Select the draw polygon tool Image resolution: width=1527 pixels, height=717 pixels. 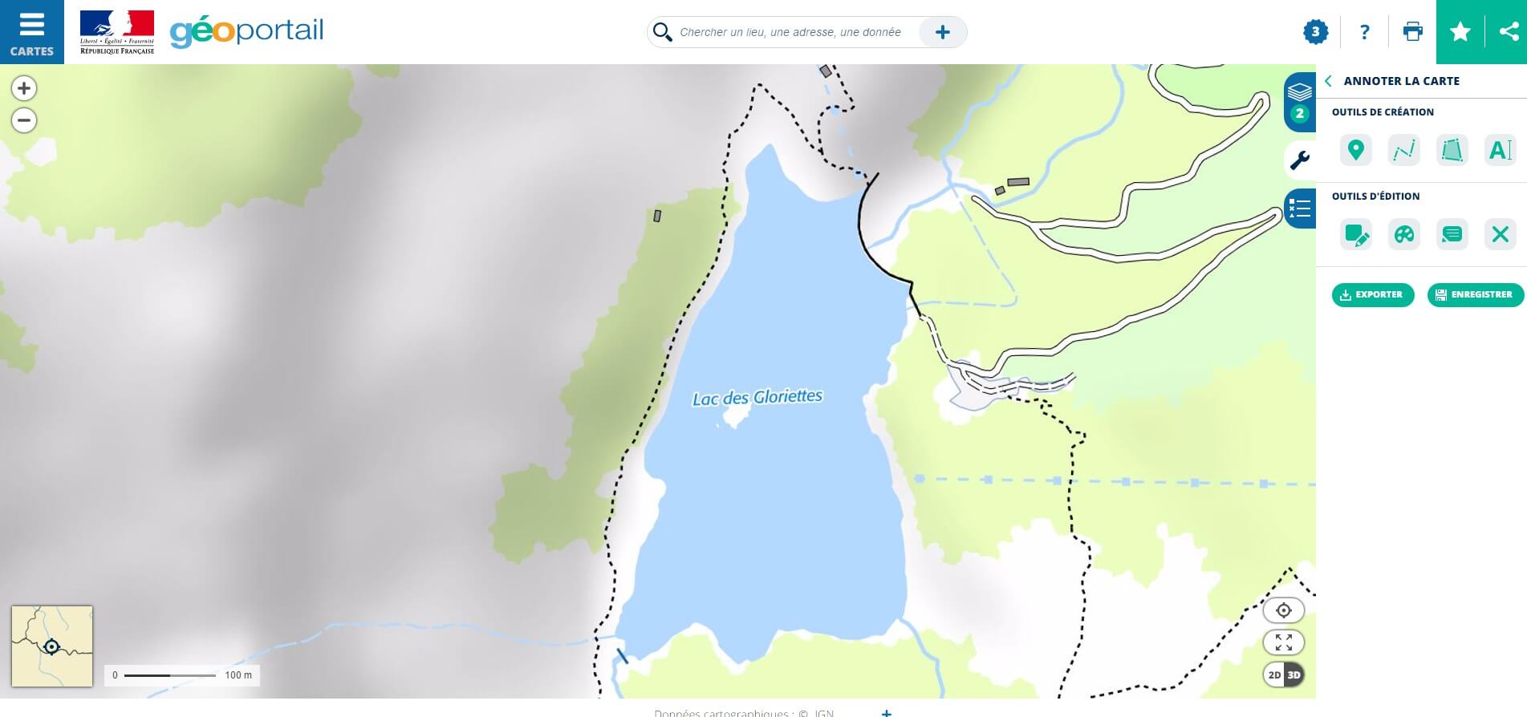pos(1452,150)
